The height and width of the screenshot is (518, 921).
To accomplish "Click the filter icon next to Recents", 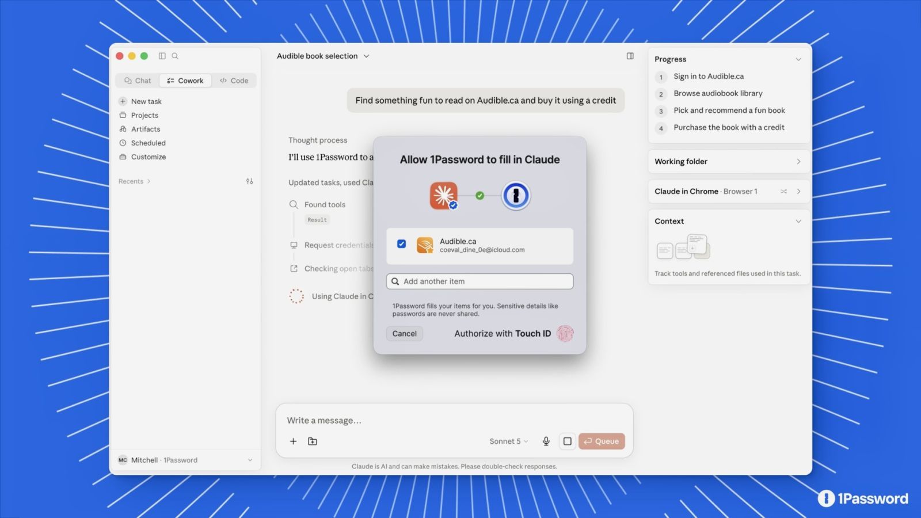I will 249,181.
